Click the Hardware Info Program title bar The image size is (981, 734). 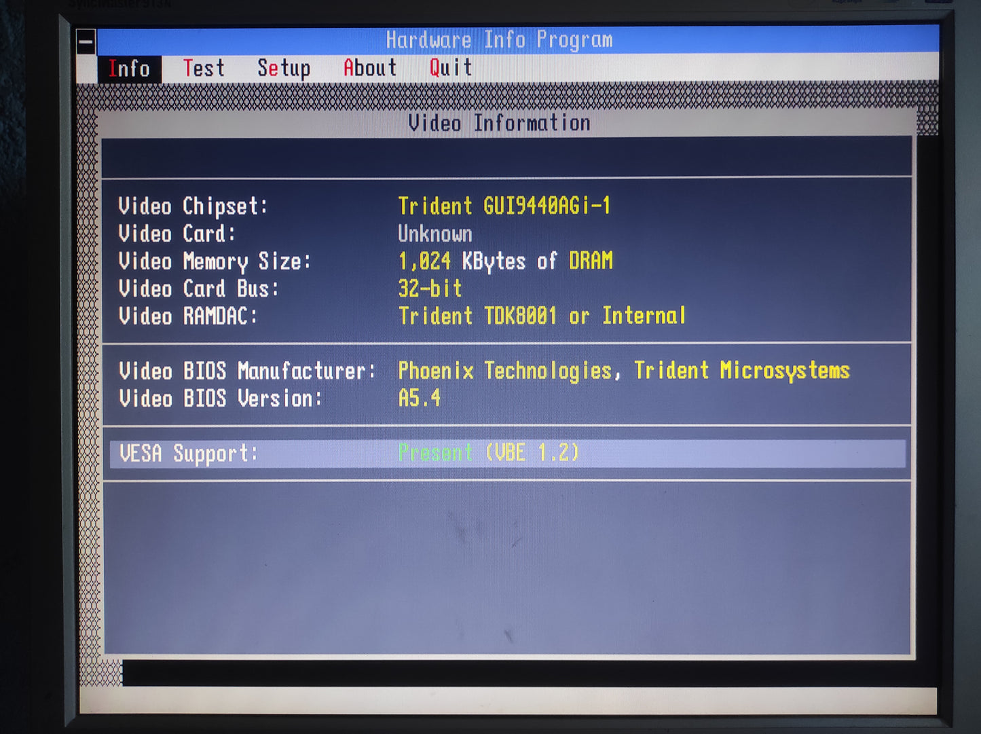pyautogui.click(x=499, y=39)
